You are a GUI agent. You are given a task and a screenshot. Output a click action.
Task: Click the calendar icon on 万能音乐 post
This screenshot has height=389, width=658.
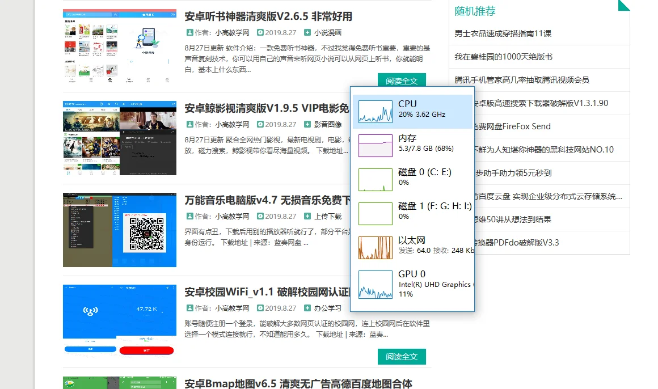click(260, 216)
